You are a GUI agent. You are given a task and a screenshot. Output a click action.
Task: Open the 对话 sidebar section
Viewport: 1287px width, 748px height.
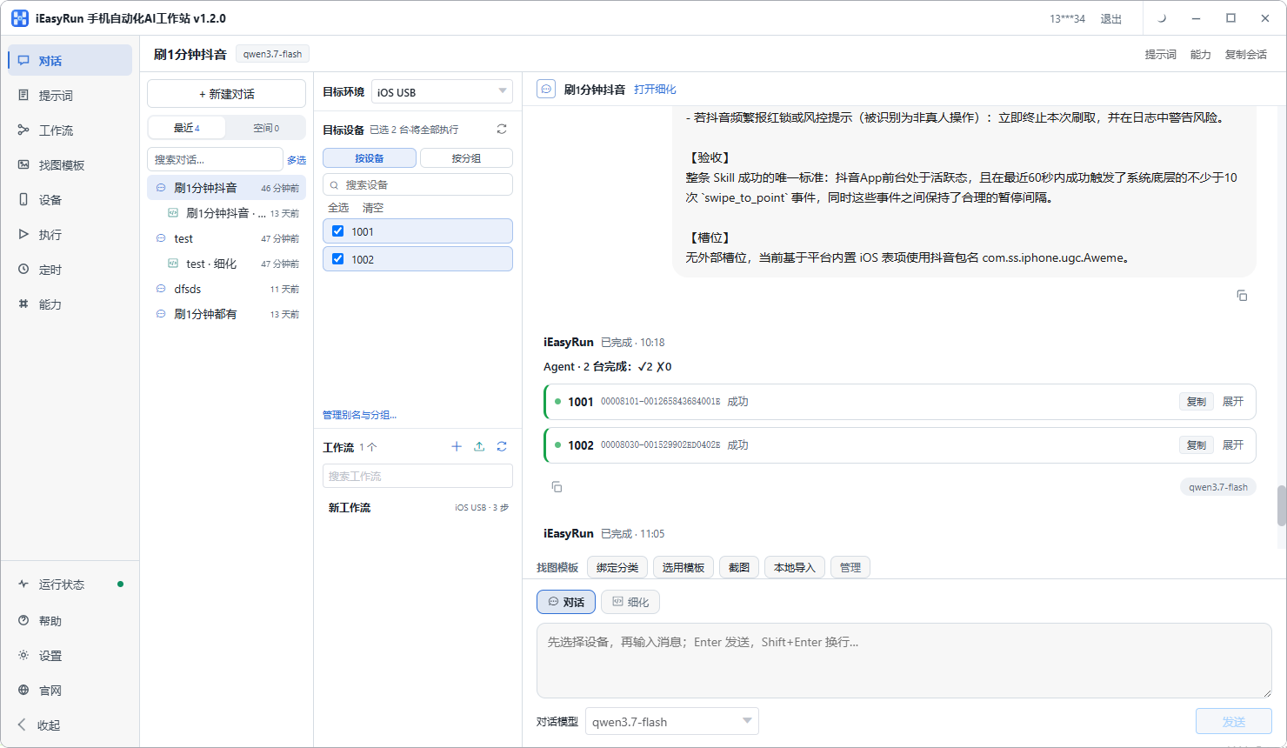pyautogui.click(x=70, y=61)
